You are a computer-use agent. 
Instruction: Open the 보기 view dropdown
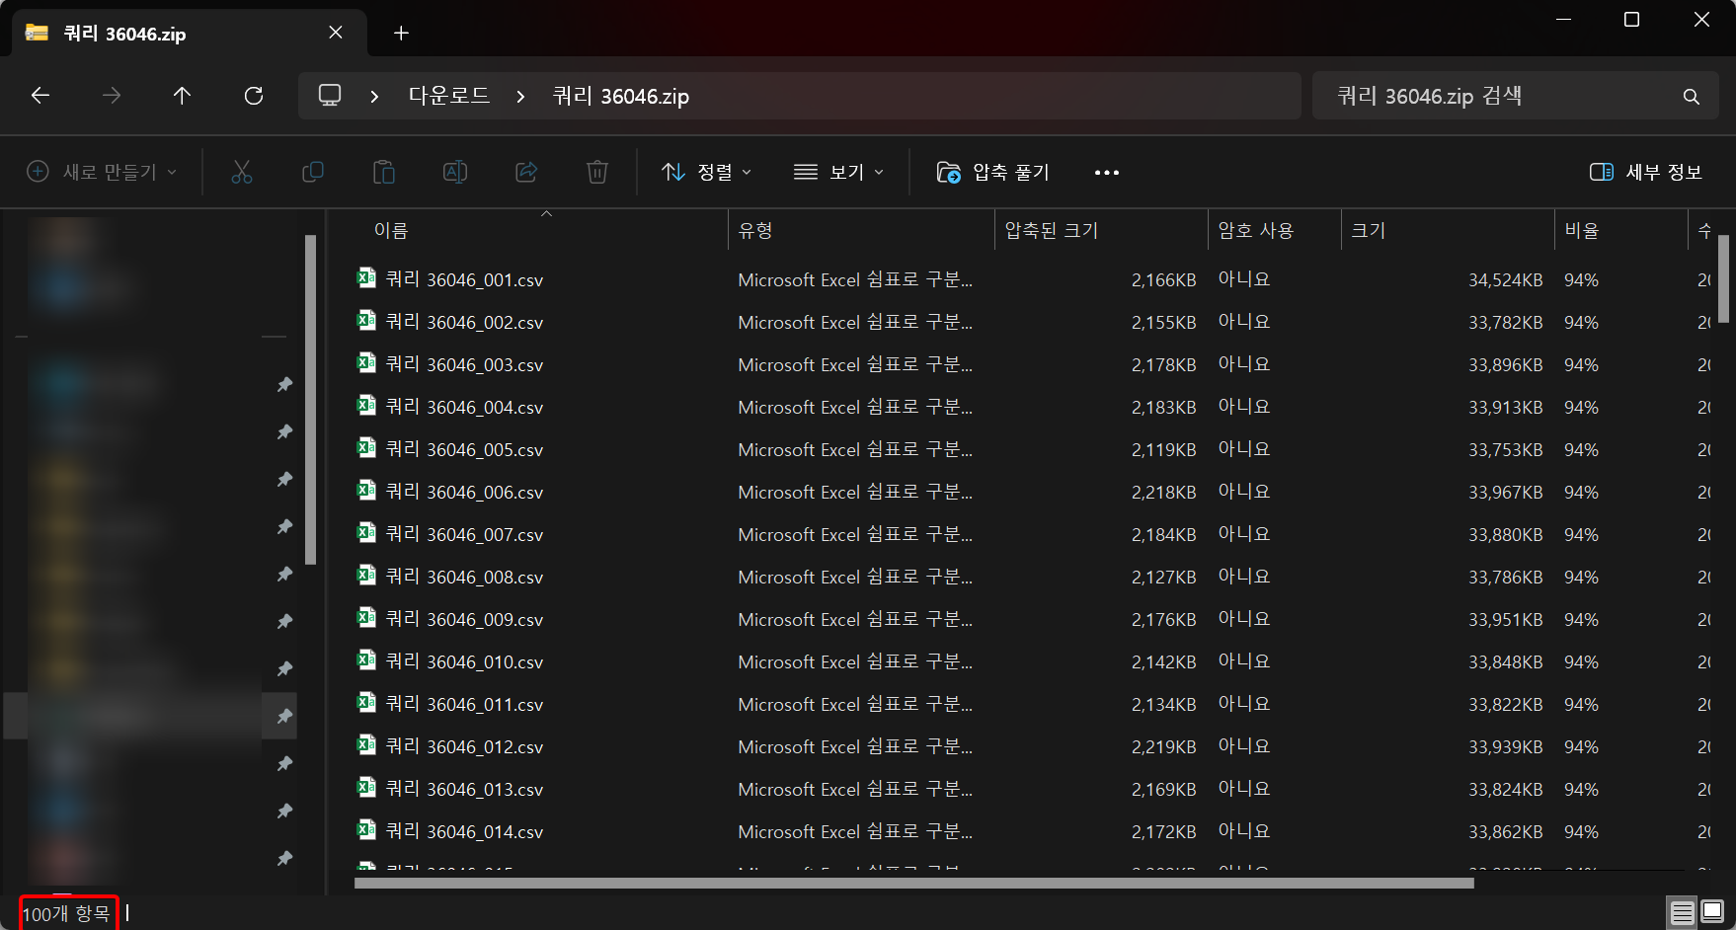tap(838, 172)
